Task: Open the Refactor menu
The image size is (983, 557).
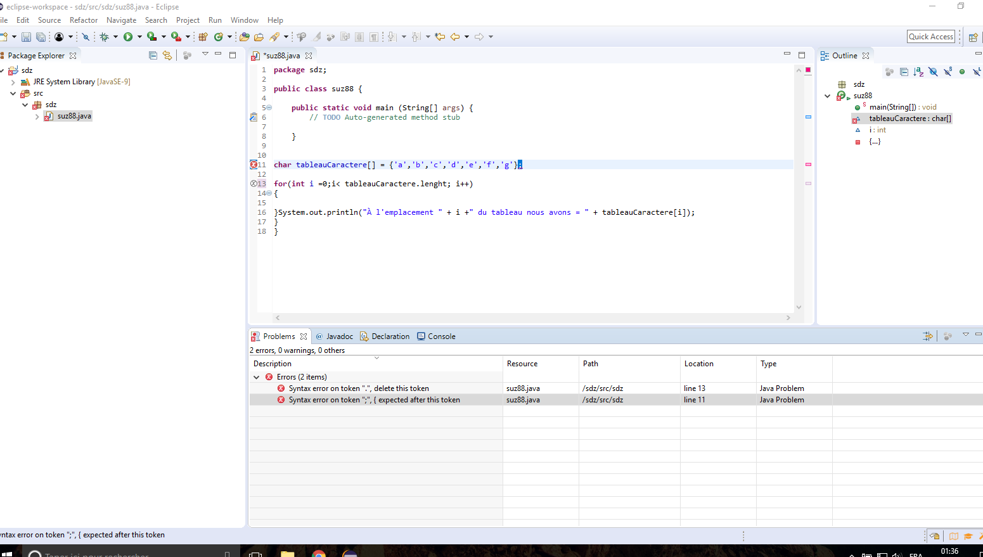Action: 84,20
